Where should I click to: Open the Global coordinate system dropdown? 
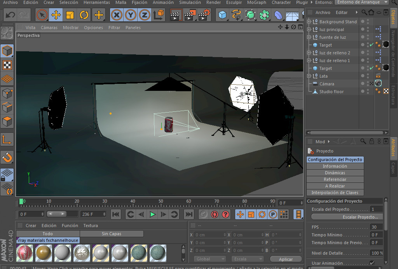point(209,259)
